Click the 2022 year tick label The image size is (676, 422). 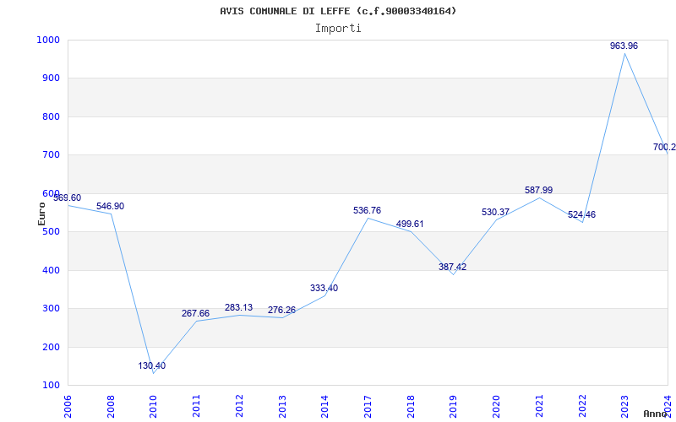coord(582,407)
